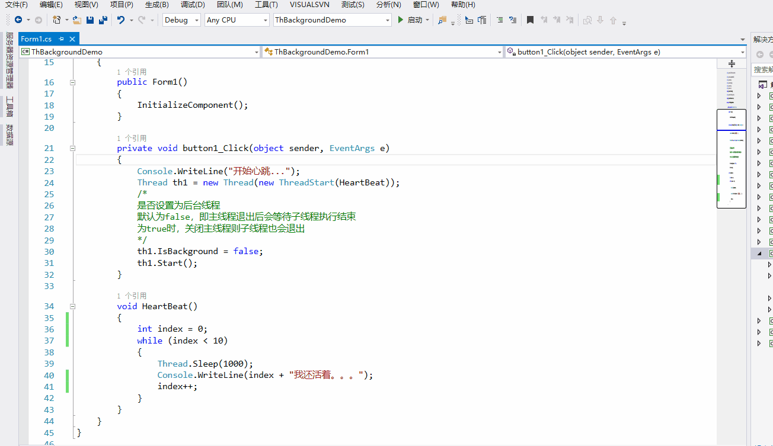Viewport: 773px width, 446px height.
Task: Toggle a bookmark using the bookmark icon
Action: pyautogui.click(x=530, y=20)
